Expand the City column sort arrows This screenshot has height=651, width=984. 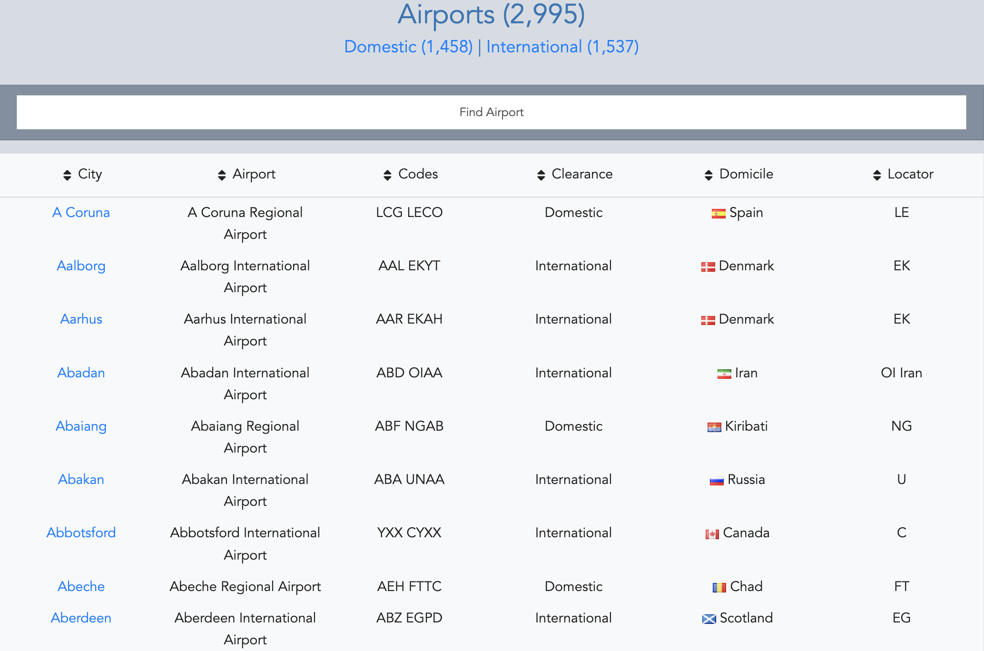[x=67, y=174]
